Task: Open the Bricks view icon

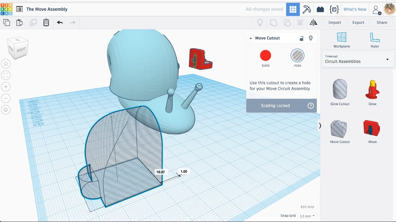Action: [x=320, y=9]
